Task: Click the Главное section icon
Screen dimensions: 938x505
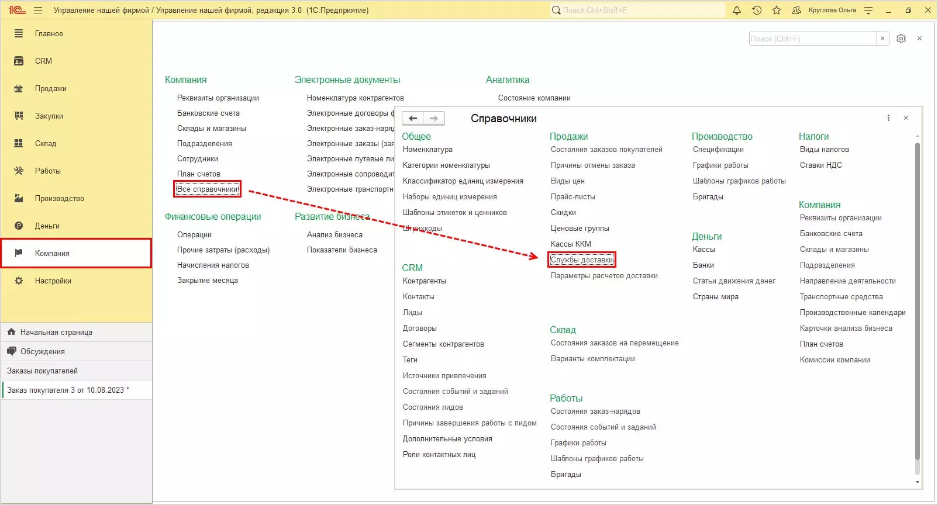Action: click(19, 33)
